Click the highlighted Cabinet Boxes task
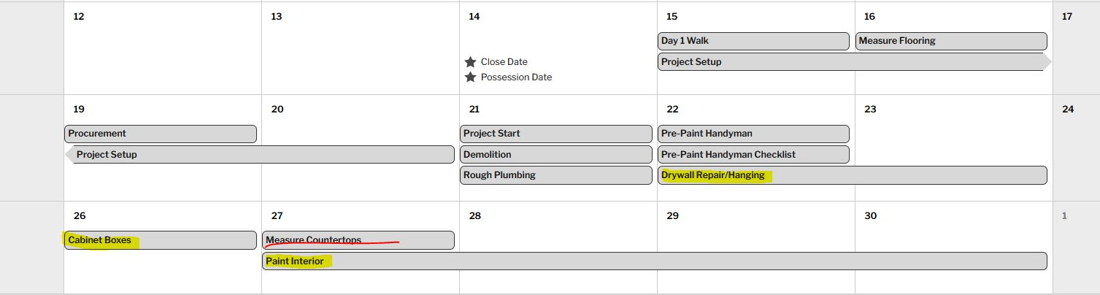 (161, 240)
